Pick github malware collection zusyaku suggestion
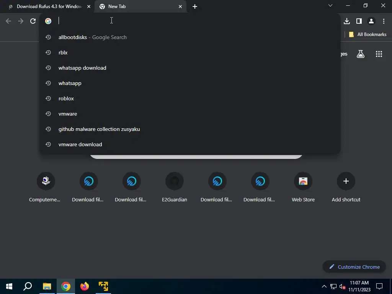 point(190,129)
